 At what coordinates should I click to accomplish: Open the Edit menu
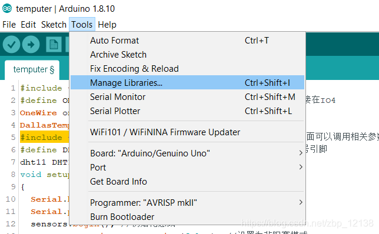click(x=28, y=25)
